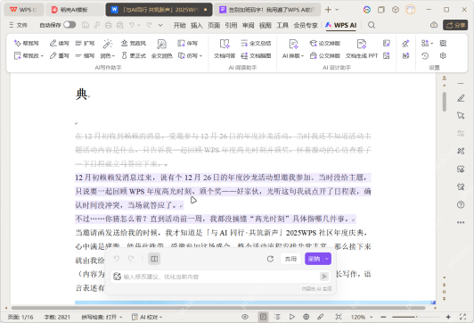
Task: Click the lower AI image icon beside PPT
Action: click(x=387, y=55)
